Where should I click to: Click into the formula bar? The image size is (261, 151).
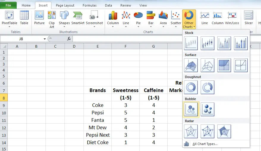click(128, 39)
